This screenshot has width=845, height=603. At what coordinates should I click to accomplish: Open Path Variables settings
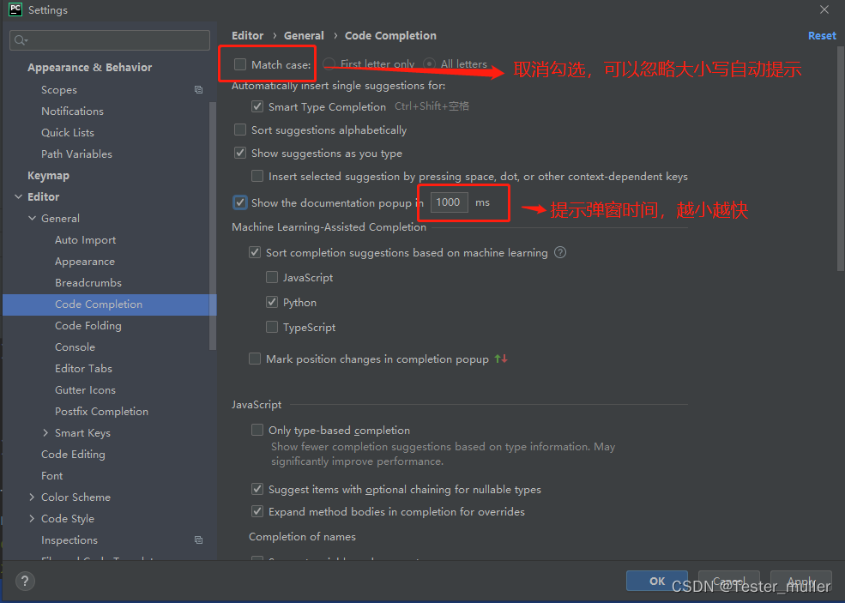(x=76, y=154)
